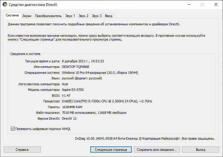Click DirectX version value DirectX 12
The width and height of the screenshot is (223, 157).
click(69, 118)
